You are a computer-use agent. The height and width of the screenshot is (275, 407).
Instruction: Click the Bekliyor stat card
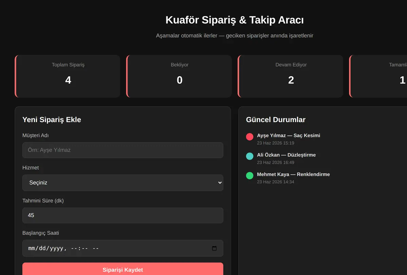pos(179,76)
